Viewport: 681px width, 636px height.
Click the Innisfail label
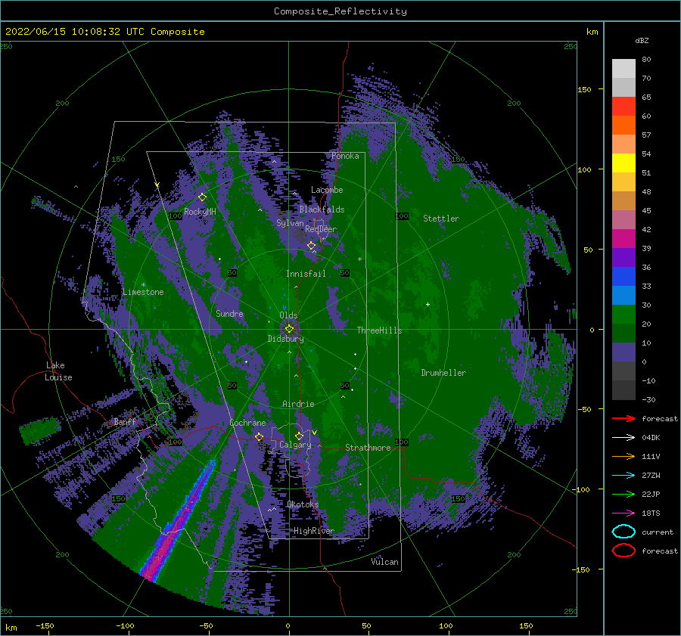pos(306,274)
